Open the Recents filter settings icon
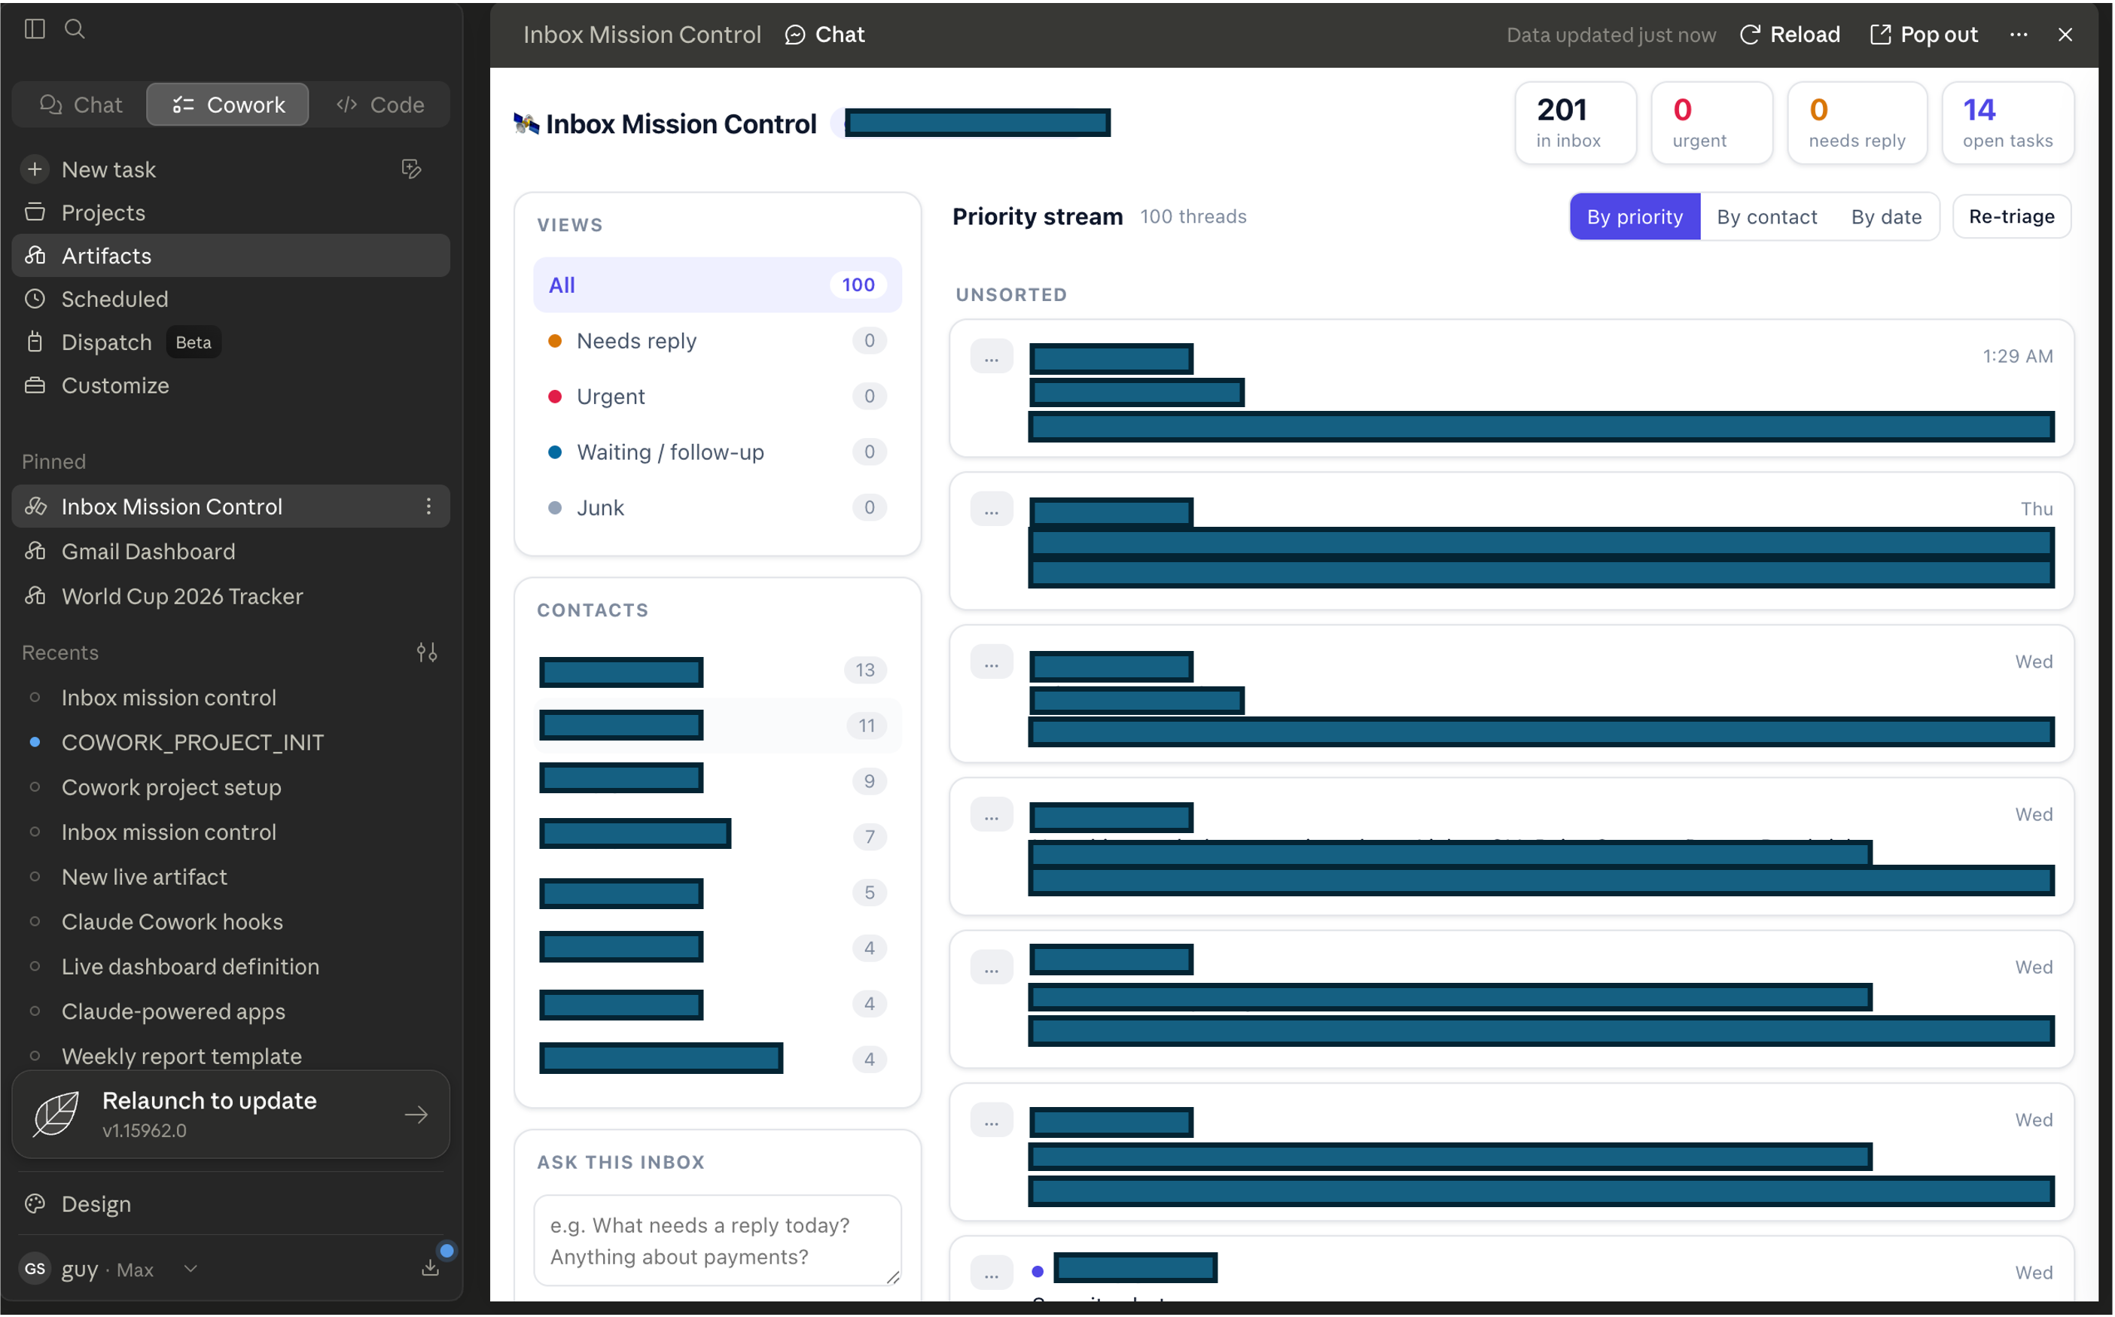Viewport: 2115px width, 1317px height. (x=427, y=652)
